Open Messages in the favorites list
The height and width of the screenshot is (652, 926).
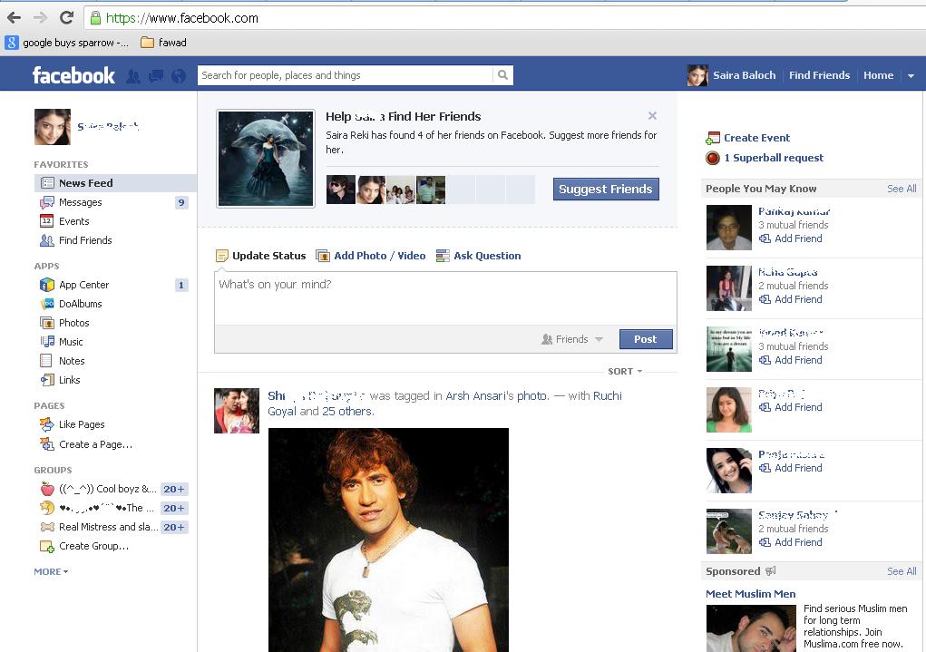tap(80, 202)
